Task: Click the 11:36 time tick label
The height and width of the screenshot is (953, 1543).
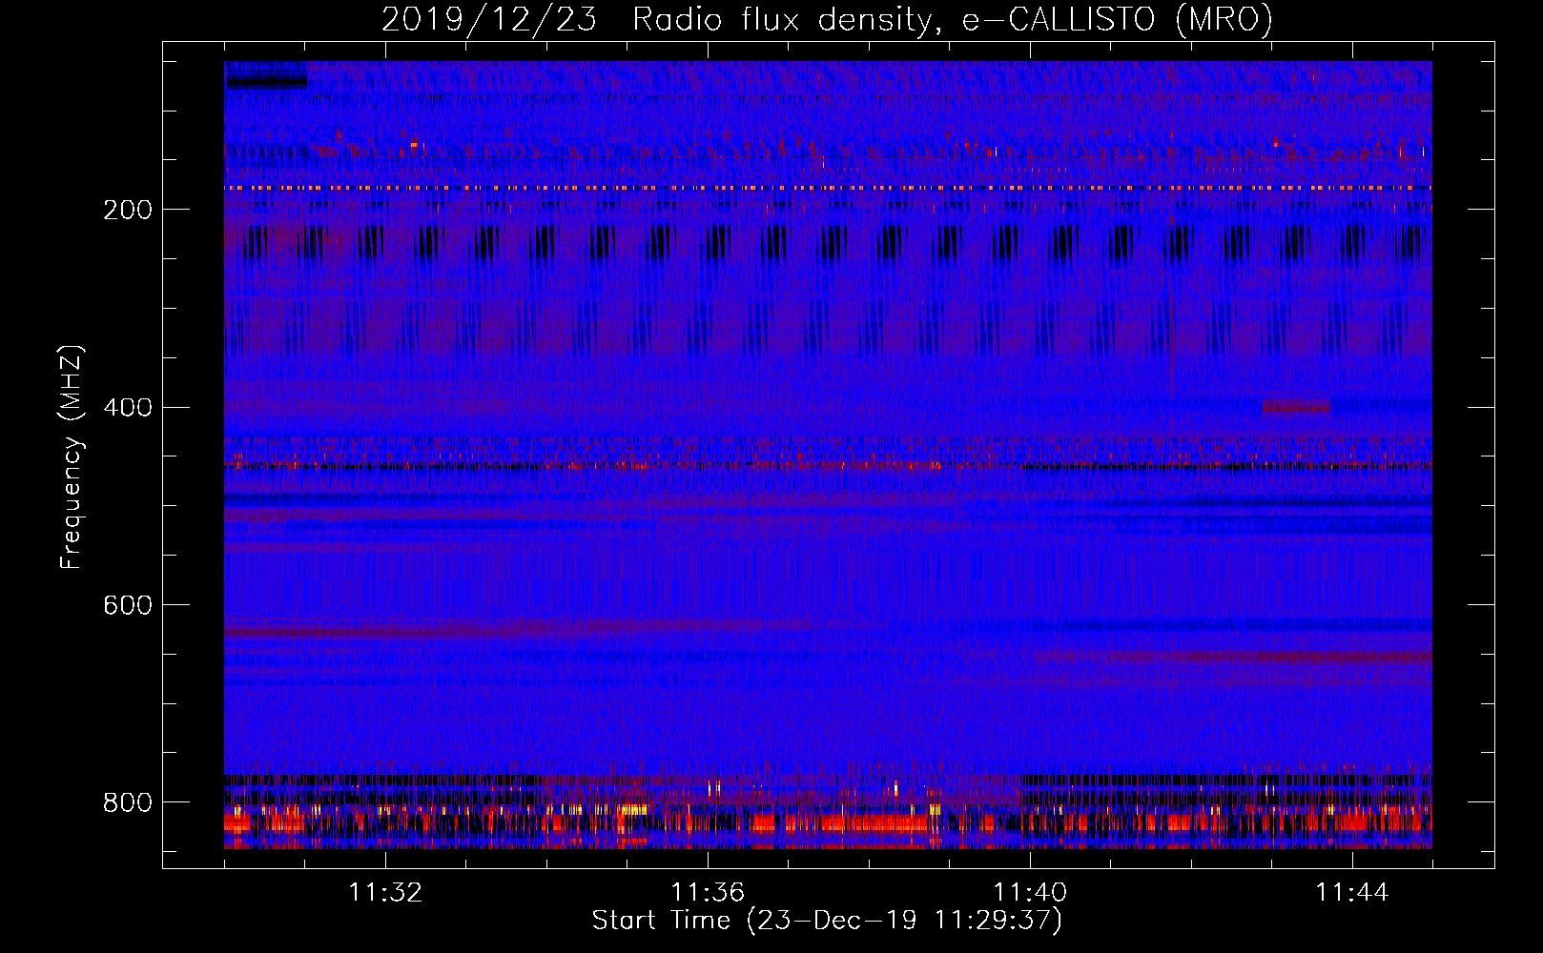Action: (x=708, y=892)
